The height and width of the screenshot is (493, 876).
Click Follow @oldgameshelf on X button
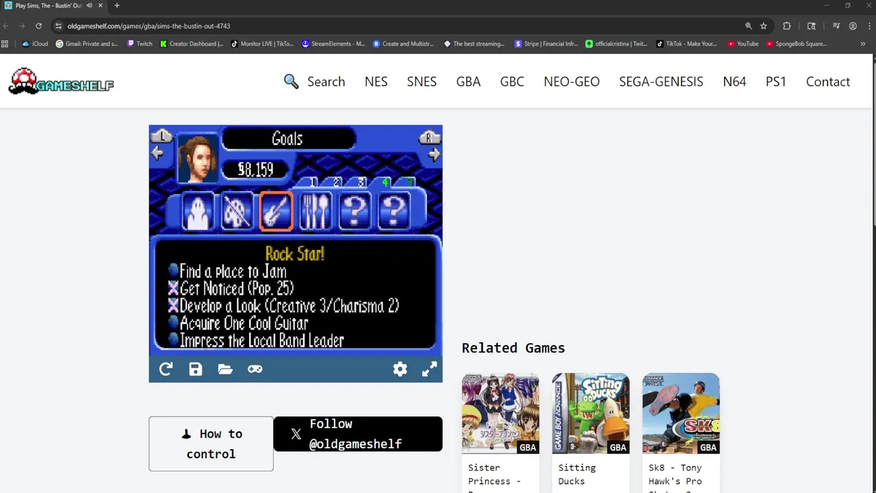click(358, 434)
